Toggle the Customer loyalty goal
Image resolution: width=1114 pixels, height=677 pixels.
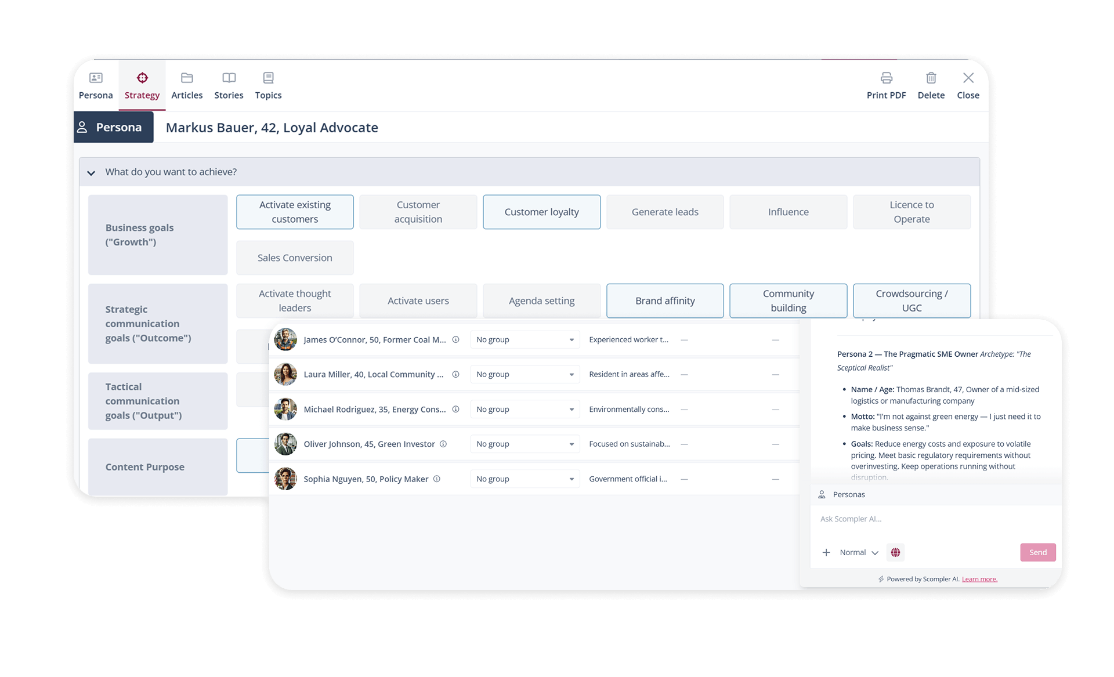click(541, 212)
